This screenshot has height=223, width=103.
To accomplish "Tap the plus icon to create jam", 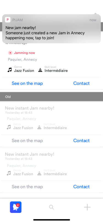I will click(87, 207).
